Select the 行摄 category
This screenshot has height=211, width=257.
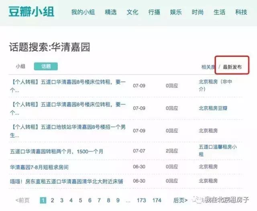point(154,12)
